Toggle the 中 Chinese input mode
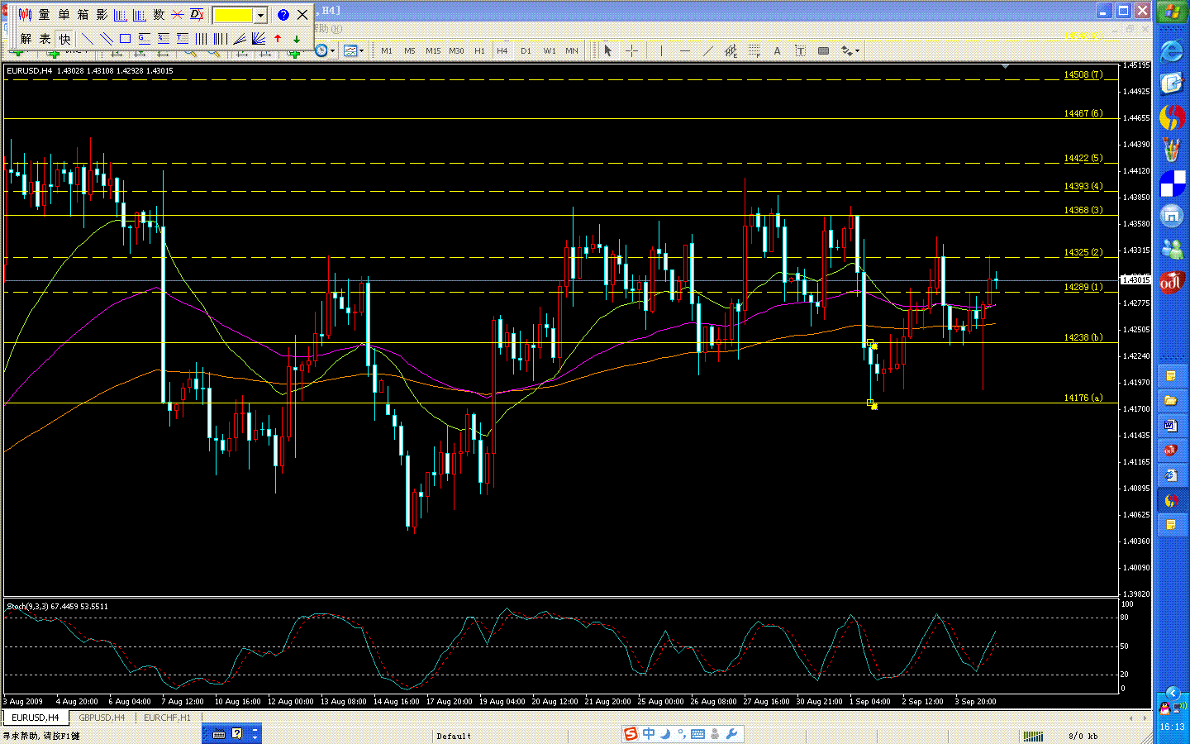Screen dimensions: 1190x744 (x=649, y=734)
